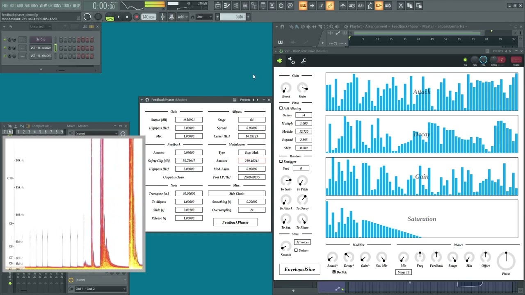Open the Piano roll from the toolbar

click(x=227, y=6)
